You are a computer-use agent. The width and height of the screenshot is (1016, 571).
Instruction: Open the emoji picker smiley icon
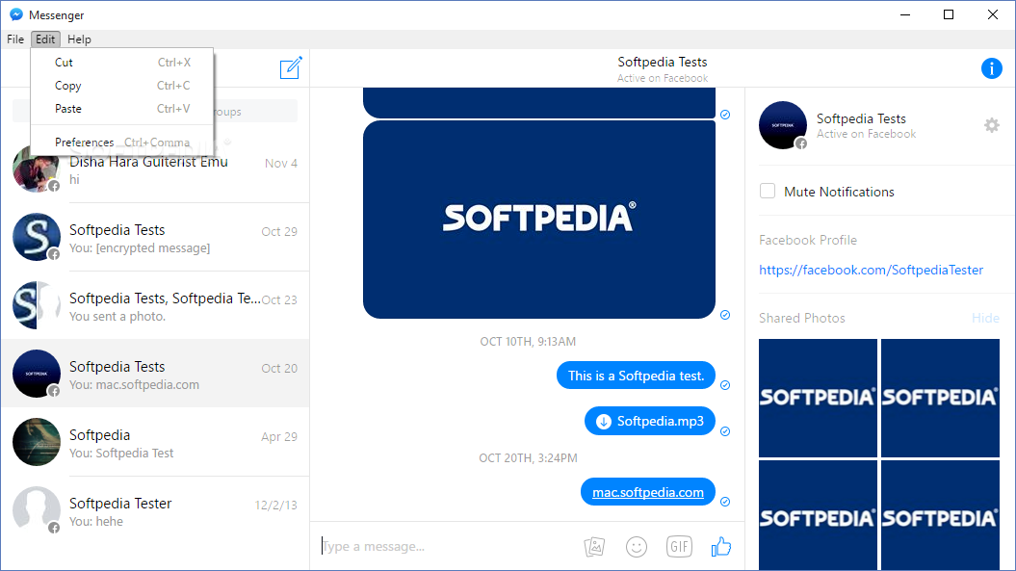point(637,546)
